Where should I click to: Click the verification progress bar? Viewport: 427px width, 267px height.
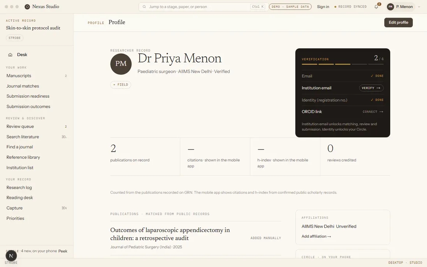point(343,64)
